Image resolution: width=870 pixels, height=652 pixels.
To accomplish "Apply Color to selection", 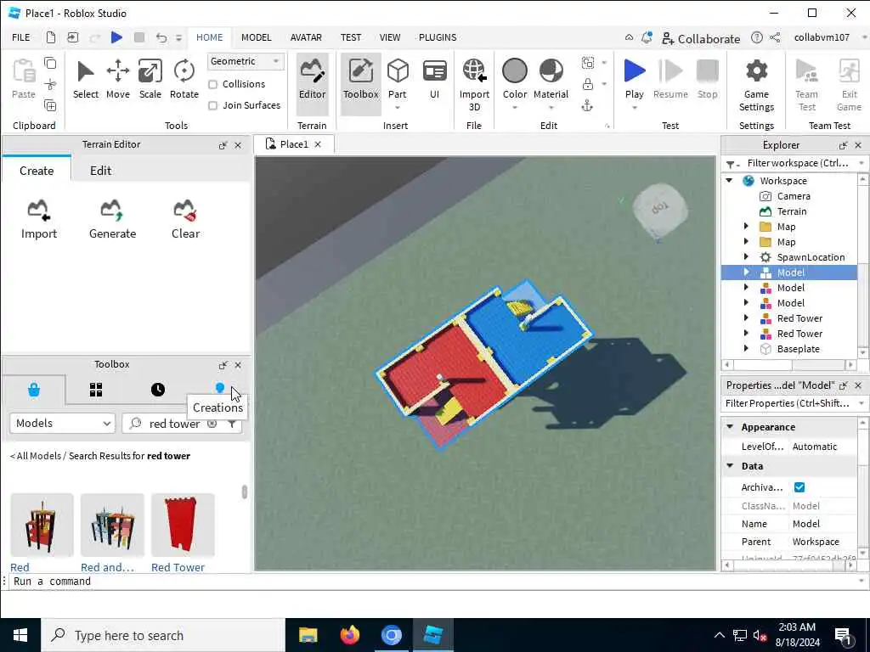I will 514,80.
